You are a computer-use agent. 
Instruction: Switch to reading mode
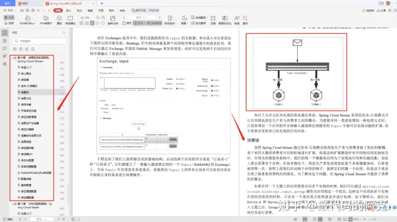coord(70,20)
